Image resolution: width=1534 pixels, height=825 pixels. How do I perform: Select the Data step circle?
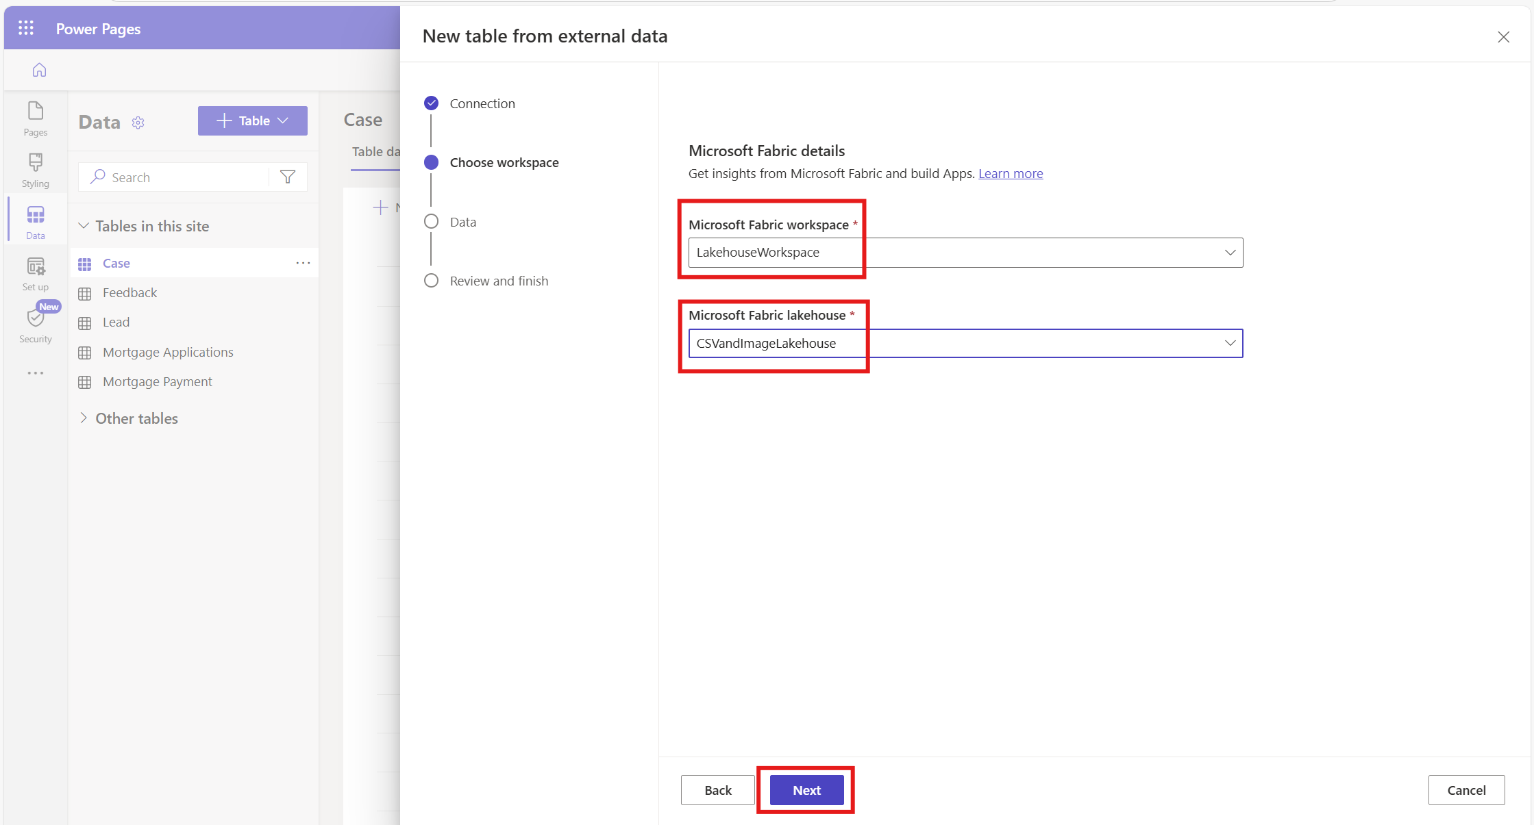click(431, 222)
